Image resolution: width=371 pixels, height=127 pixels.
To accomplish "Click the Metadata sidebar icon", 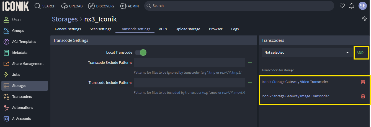I will tap(6, 53).
